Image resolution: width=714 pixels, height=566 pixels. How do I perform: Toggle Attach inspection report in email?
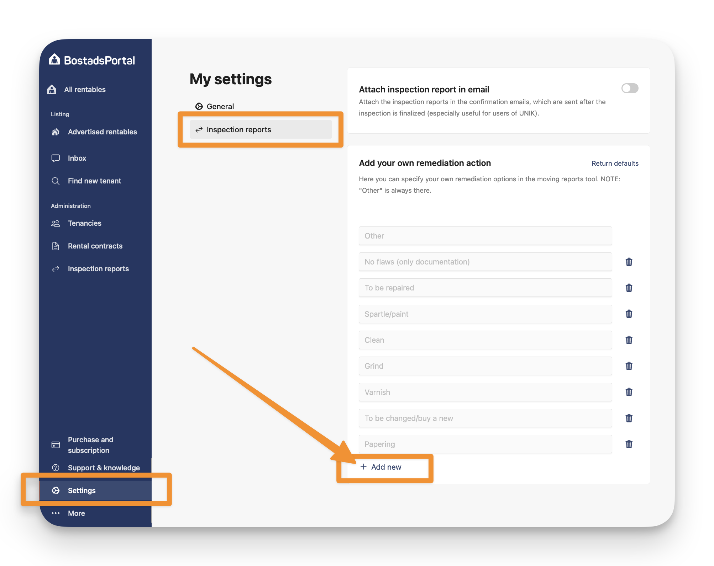click(630, 88)
